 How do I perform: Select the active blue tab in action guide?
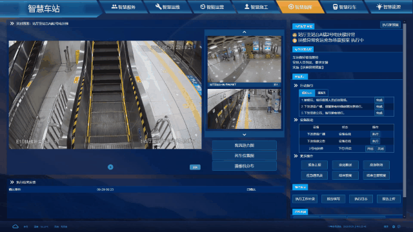click(307, 93)
